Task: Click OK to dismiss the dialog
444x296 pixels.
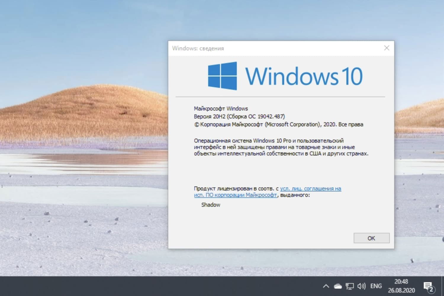Action: [x=371, y=238]
